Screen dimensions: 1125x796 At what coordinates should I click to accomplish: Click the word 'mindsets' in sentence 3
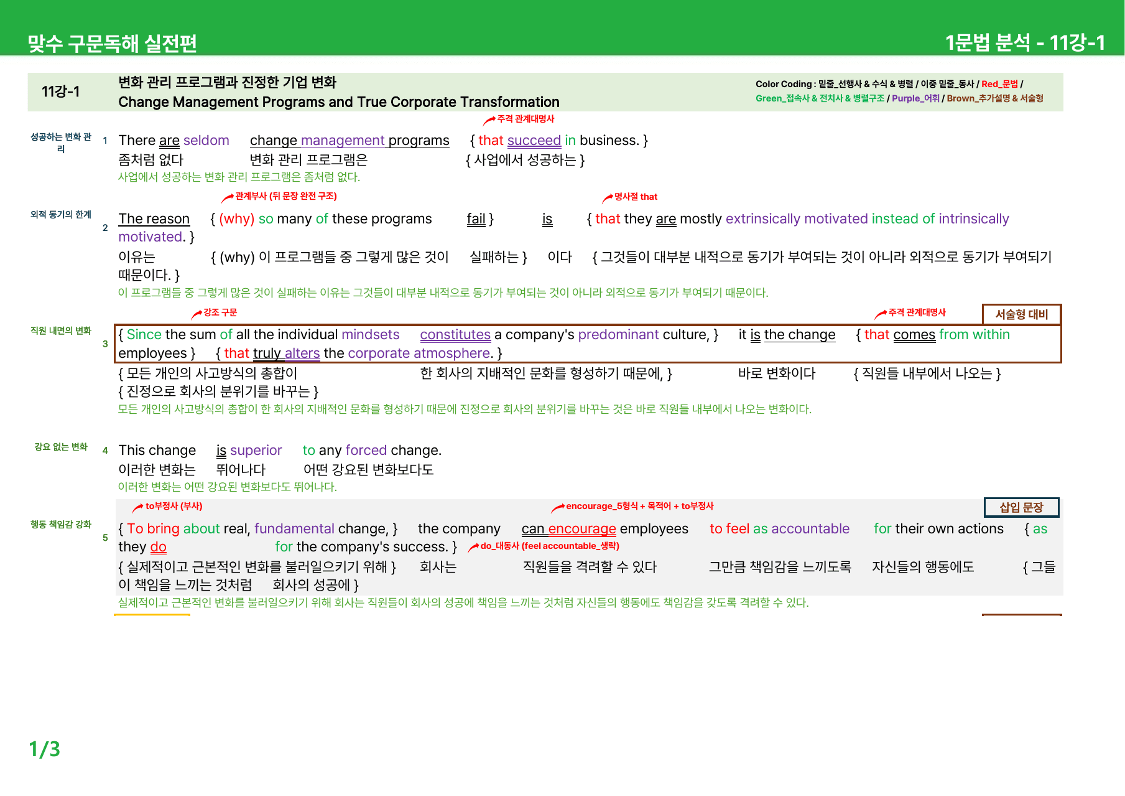(x=371, y=335)
